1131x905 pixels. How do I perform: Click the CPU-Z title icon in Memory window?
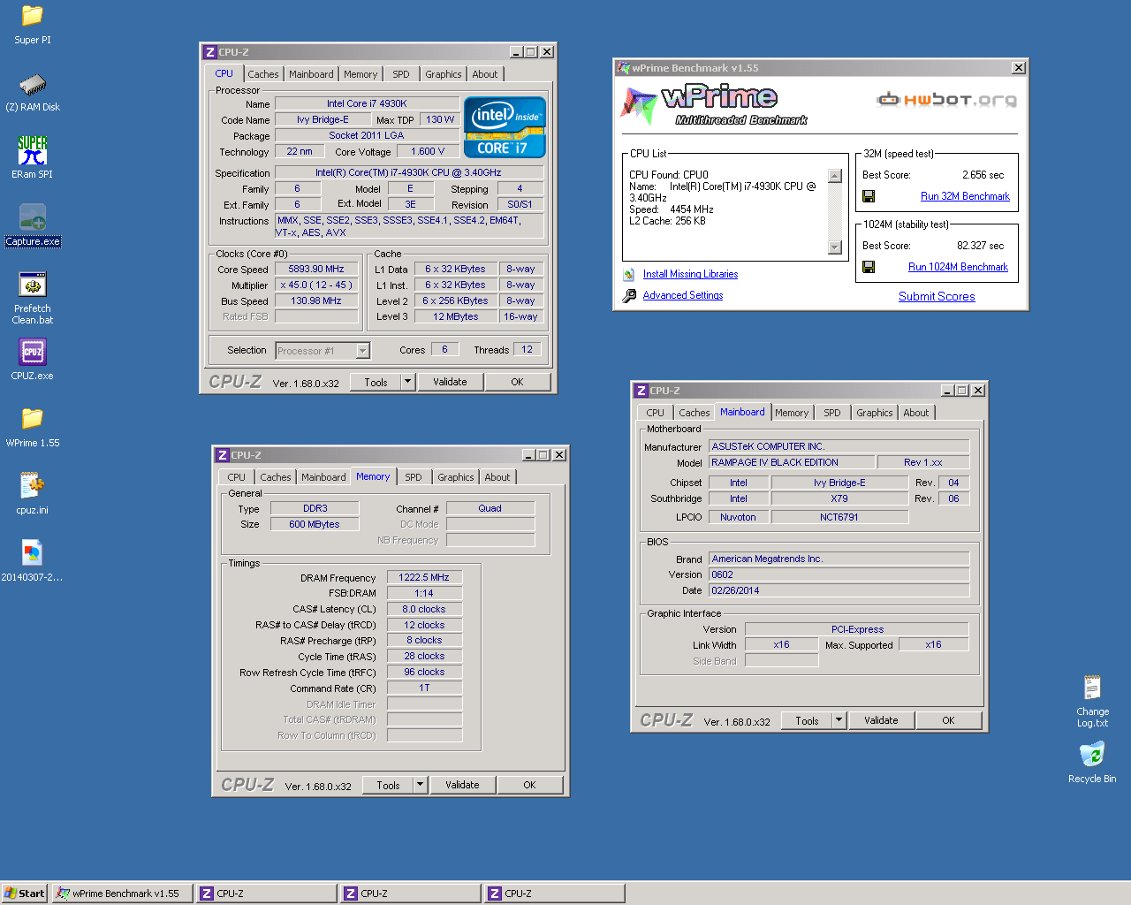click(x=223, y=455)
